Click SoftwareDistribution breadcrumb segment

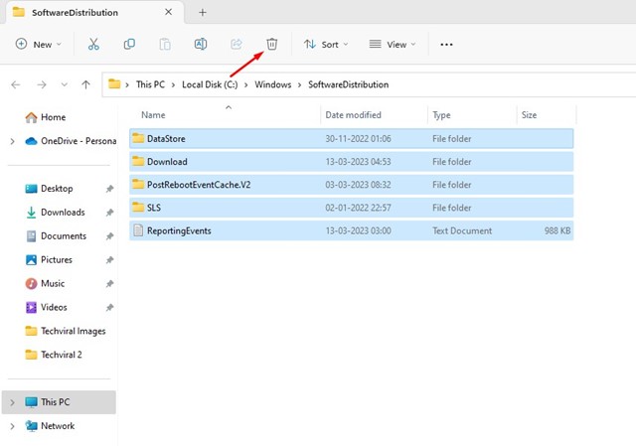pos(349,84)
